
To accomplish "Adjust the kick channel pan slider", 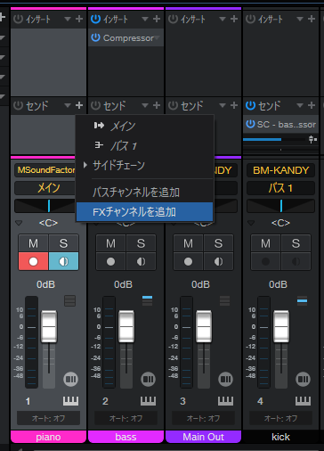I will coord(280,206).
